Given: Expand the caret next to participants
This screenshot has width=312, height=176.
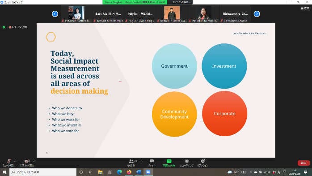Looking at the screenshot, I should 142,161.
